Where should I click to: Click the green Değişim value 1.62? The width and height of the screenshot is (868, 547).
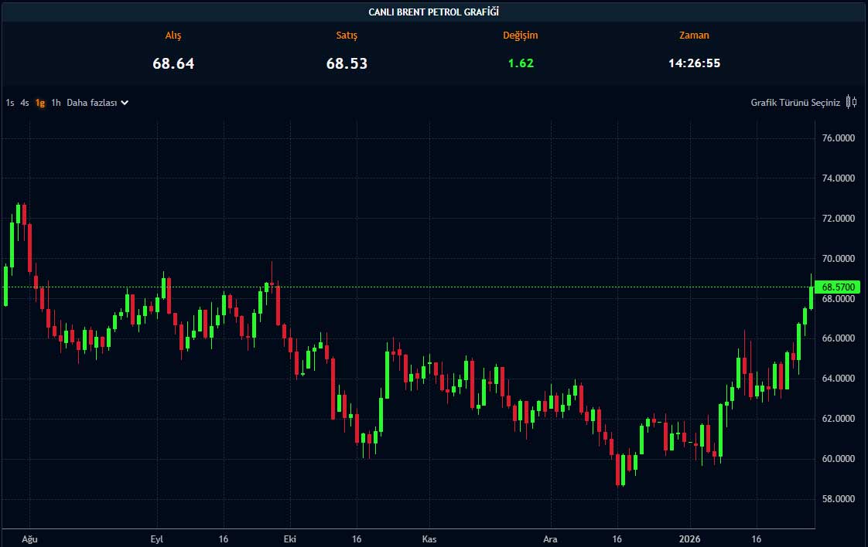click(521, 63)
